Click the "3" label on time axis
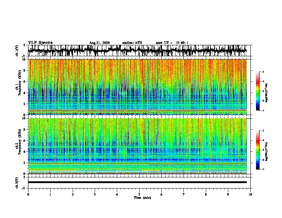The width and height of the screenshot is (282, 218). 95,194
